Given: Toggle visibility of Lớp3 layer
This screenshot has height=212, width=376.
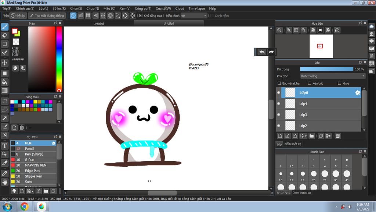Looking at the screenshot, I should tap(279, 115).
